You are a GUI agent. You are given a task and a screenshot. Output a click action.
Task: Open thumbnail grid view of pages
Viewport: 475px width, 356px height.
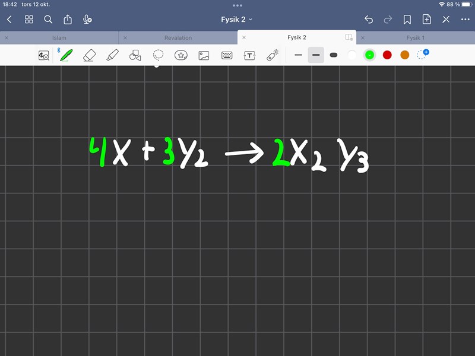pyautogui.click(x=28, y=20)
